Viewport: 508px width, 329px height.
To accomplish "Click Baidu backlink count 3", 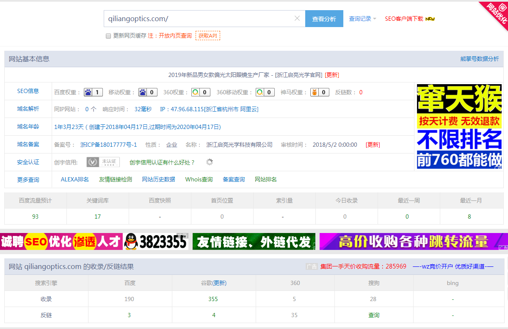I will [130, 315].
